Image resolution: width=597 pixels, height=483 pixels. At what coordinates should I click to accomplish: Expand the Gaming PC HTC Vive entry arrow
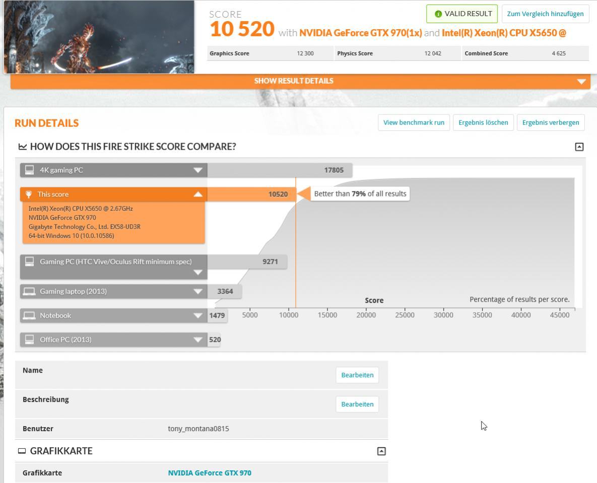click(x=197, y=272)
